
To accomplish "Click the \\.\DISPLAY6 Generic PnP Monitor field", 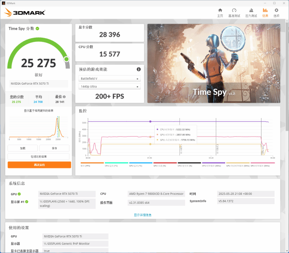I will 76,244.
